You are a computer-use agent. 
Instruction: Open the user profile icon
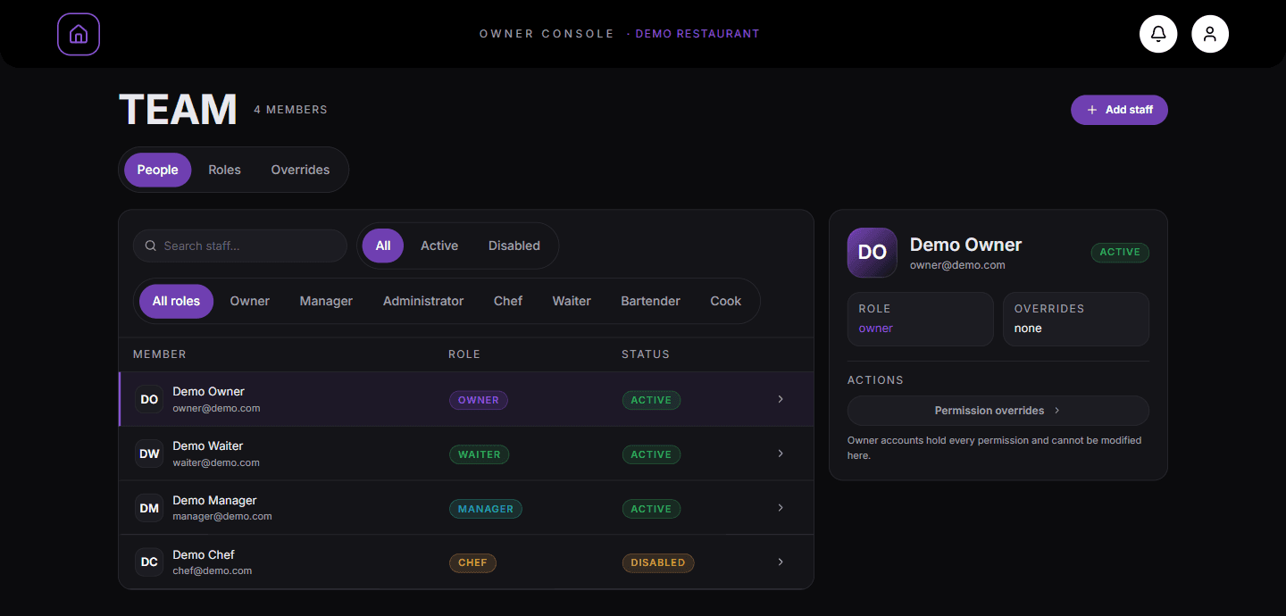[x=1210, y=34]
